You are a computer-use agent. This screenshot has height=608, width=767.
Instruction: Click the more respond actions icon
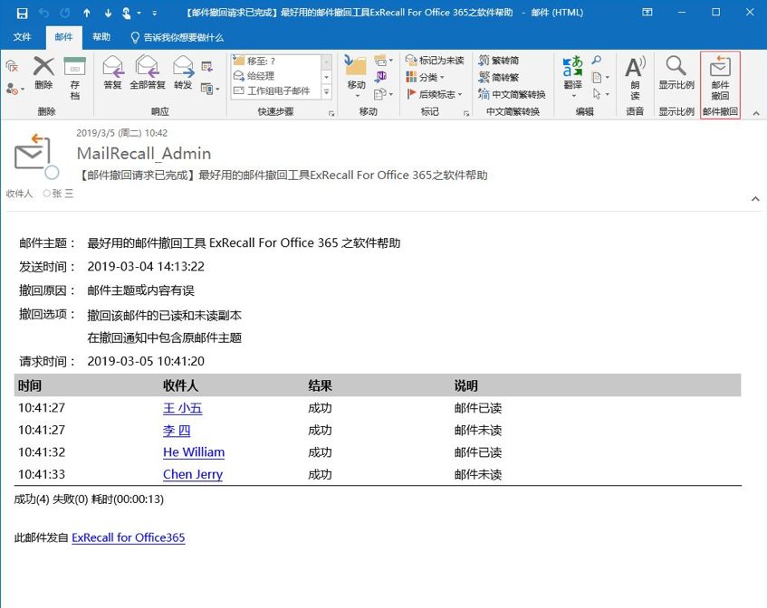[x=206, y=89]
